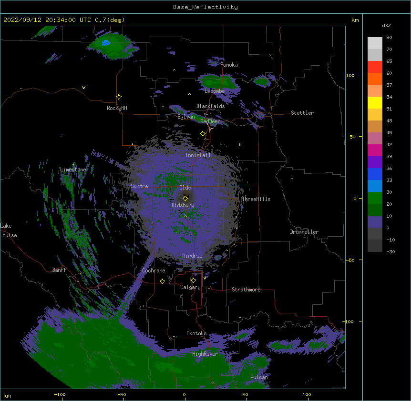Click the Drumheller city label

[304, 232]
